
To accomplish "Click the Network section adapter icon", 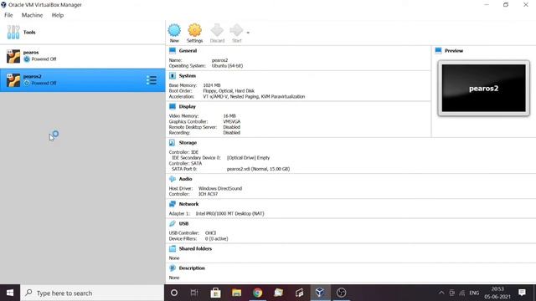I will (x=173, y=204).
